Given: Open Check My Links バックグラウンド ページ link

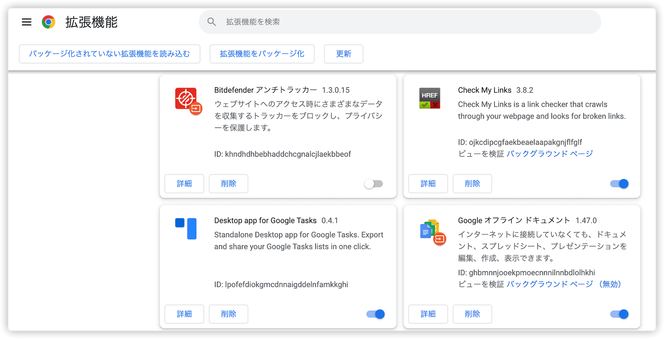Looking at the screenshot, I should click(x=549, y=154).
